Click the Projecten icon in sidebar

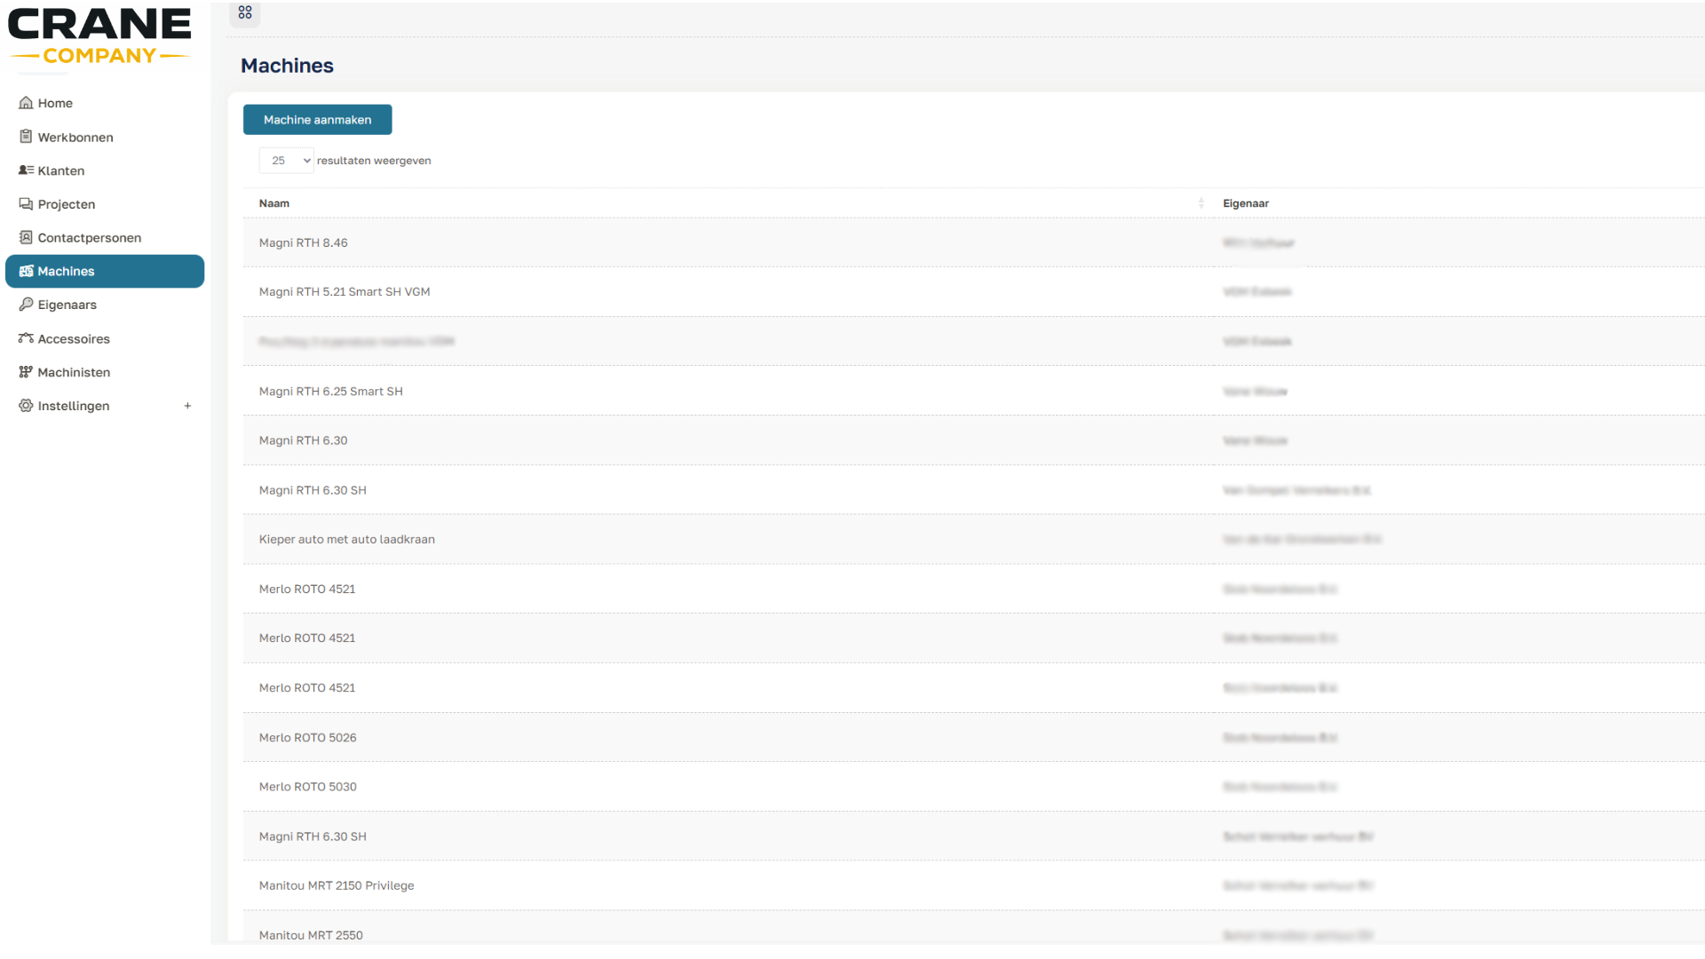[x=26, y=204]
